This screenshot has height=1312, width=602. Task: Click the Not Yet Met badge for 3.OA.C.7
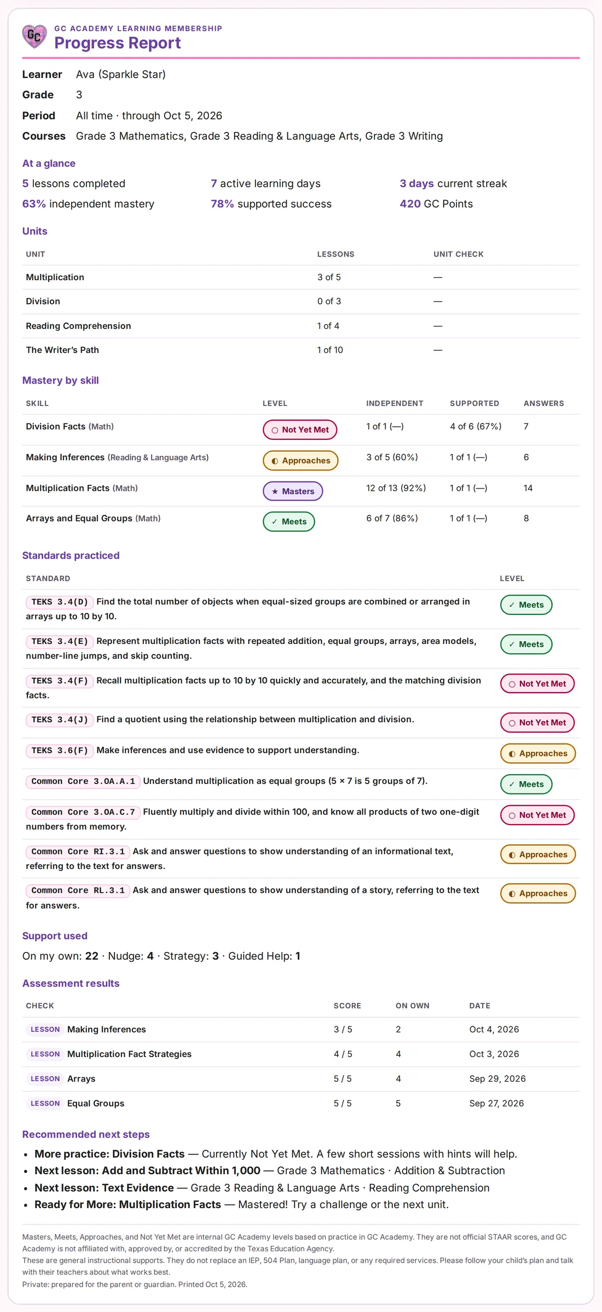pyautogui.click(x=537, y=815)
